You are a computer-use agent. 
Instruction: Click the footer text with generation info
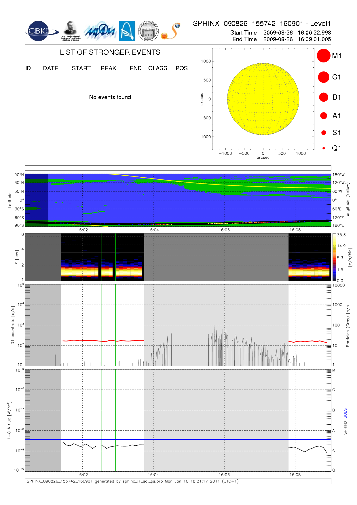tap(132, 481)
